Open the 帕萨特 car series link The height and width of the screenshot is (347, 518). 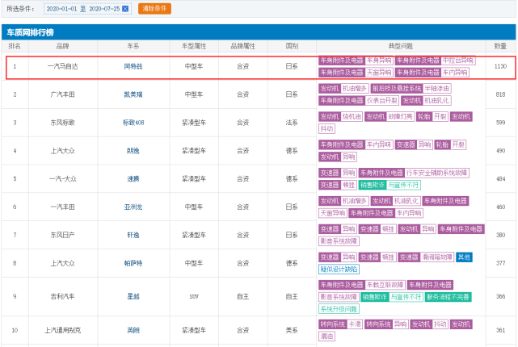point(133,263)
